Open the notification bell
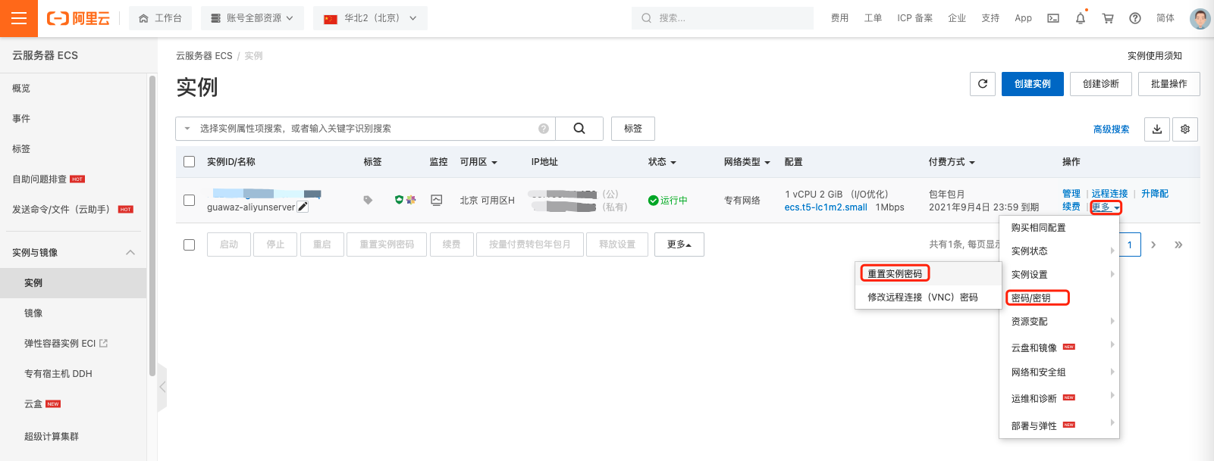The width and height of the screenshot is (1214, 461). 1081,18
